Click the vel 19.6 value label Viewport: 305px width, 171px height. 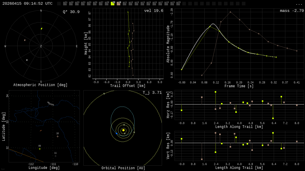153,11
